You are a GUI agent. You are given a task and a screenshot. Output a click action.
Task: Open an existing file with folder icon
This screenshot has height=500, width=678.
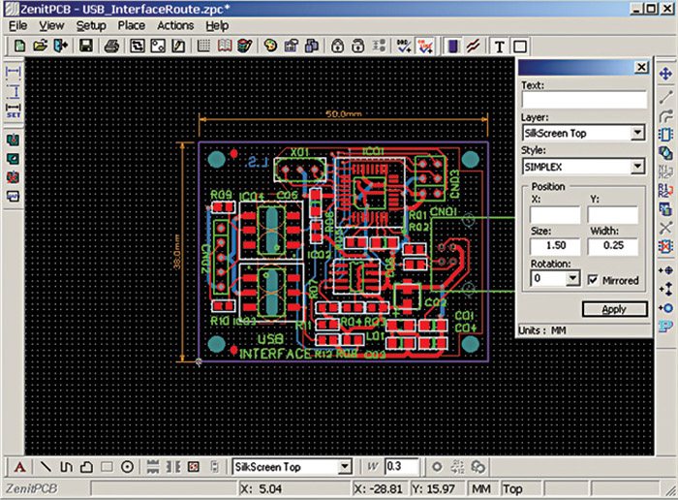(x=41, y=46)
